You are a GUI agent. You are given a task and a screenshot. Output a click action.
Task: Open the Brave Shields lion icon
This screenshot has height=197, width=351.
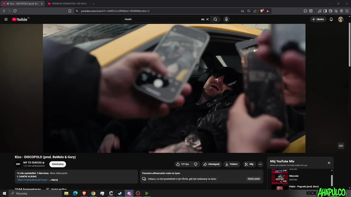click(262, 11)
